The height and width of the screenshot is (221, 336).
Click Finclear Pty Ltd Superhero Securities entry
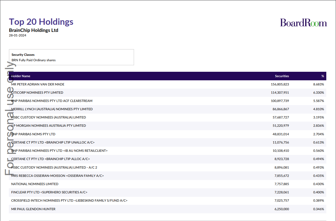pos(49,192)
